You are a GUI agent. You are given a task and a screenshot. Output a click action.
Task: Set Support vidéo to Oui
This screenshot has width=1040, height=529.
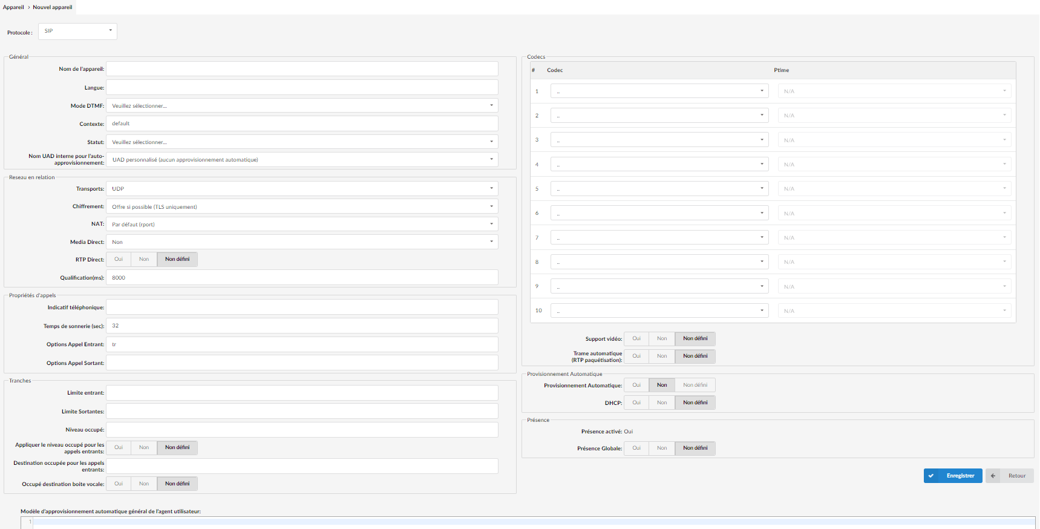pos(636,338)
